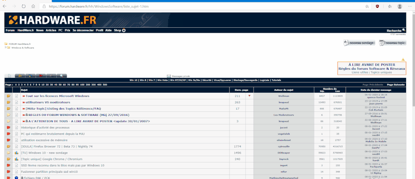
Task: Open topic 'SSD Nvme reconnu dans le Bios'
Action: [x=63, y=166]
